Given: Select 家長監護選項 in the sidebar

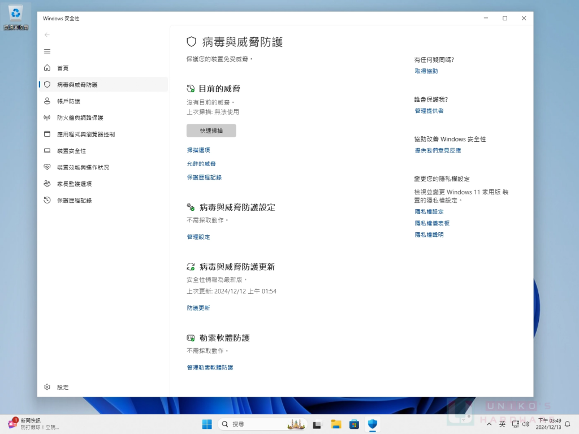Looking at the screenshot, I should 103,184.
